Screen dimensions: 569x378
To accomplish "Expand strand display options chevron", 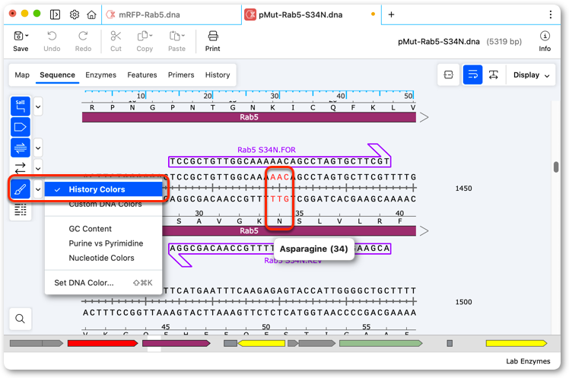I will (x=38, y=169).
